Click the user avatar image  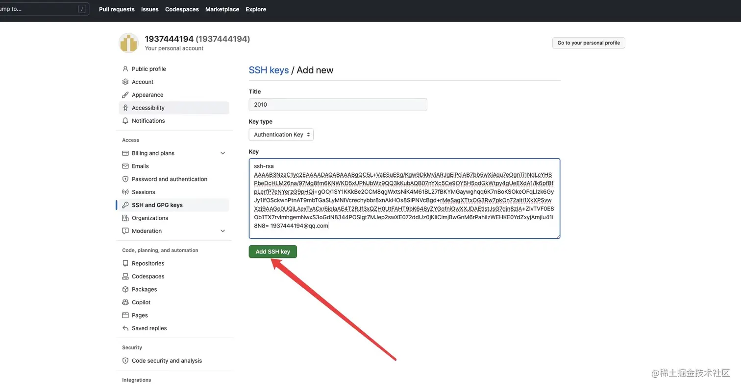coord(129,43)
